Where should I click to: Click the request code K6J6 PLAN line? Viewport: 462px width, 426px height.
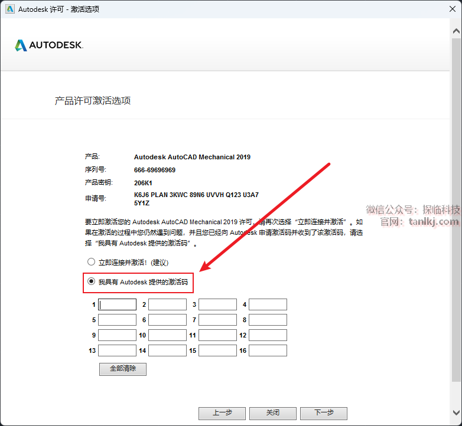click(196, 195)
